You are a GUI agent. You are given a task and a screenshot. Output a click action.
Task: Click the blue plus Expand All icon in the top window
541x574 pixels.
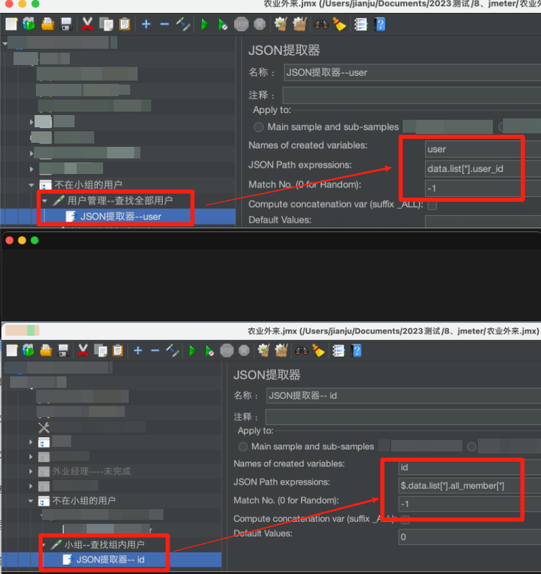coord(146,24)
